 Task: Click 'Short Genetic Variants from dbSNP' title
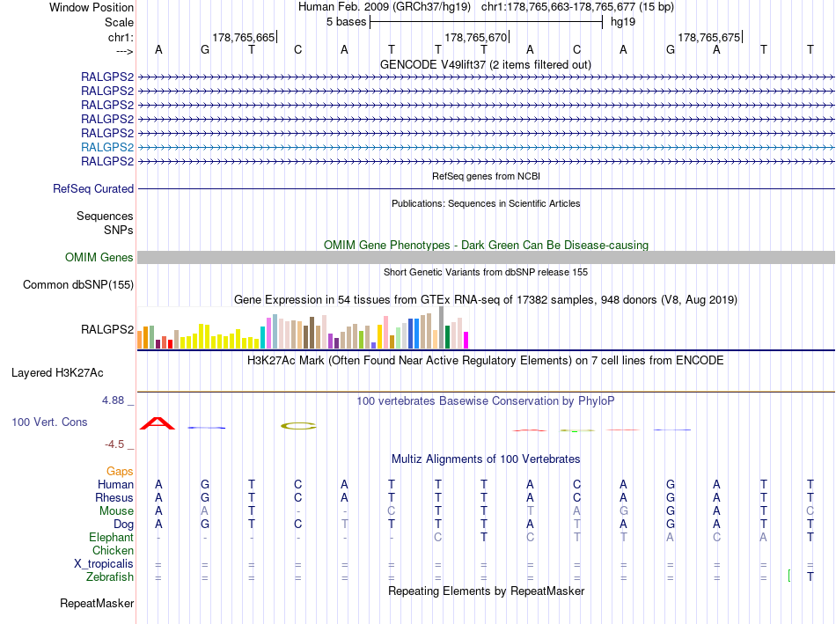(485, 272)
